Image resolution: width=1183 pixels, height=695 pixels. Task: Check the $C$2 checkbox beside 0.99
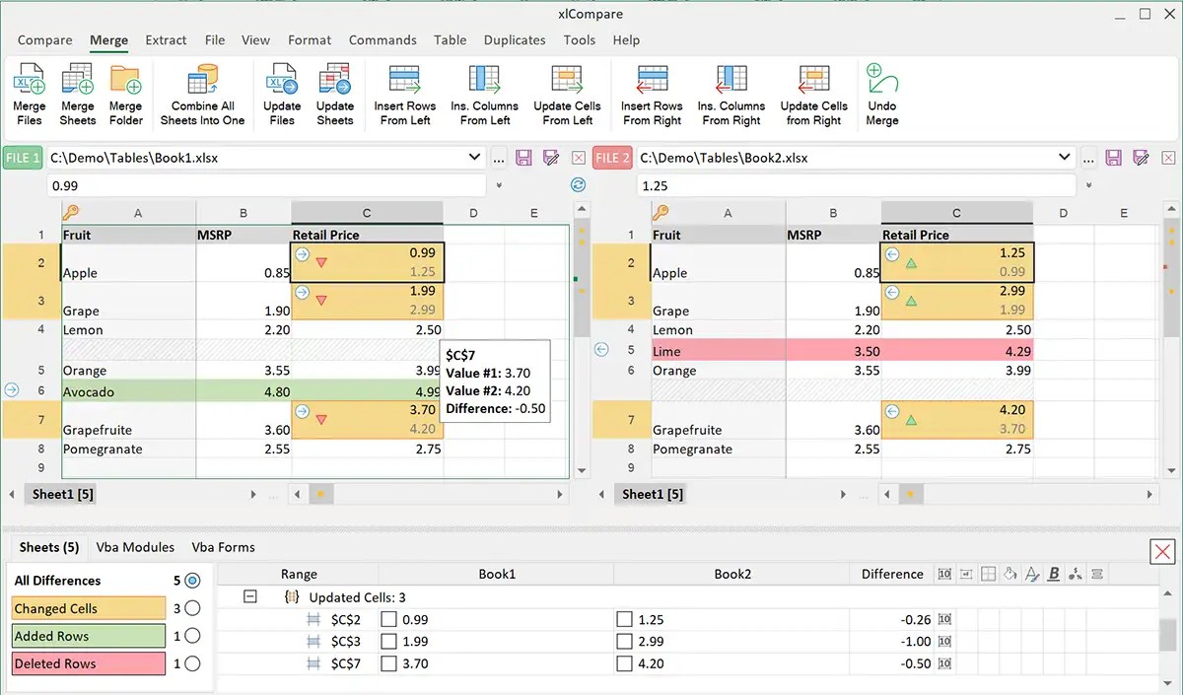[388, 619]
